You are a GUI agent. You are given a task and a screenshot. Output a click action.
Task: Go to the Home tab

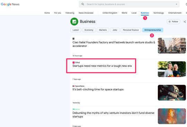(47, 13)
